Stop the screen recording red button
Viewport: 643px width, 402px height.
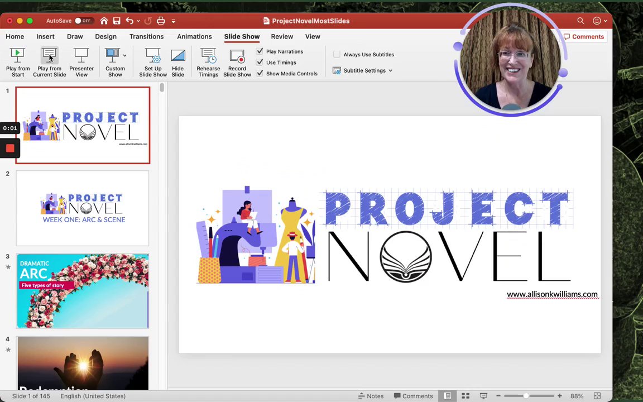click(x=10, y=148)
